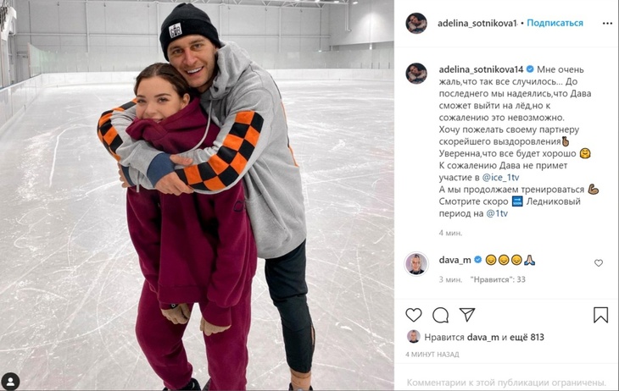Open dava_m commenter username
The height and width of the screenshot is (391, 619).
454,260
